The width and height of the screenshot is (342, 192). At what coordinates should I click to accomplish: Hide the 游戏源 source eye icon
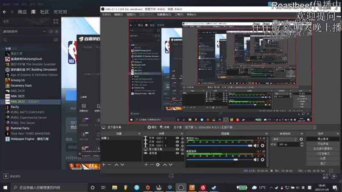(x=177, y=153)
